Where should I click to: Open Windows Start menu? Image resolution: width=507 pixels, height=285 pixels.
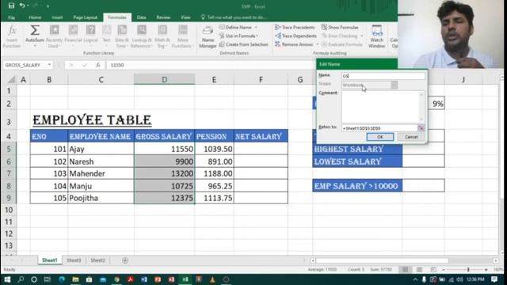7,279
